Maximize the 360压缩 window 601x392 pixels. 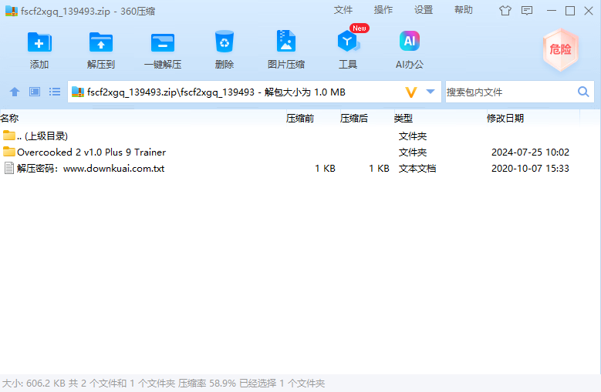[x=570, y=11]
